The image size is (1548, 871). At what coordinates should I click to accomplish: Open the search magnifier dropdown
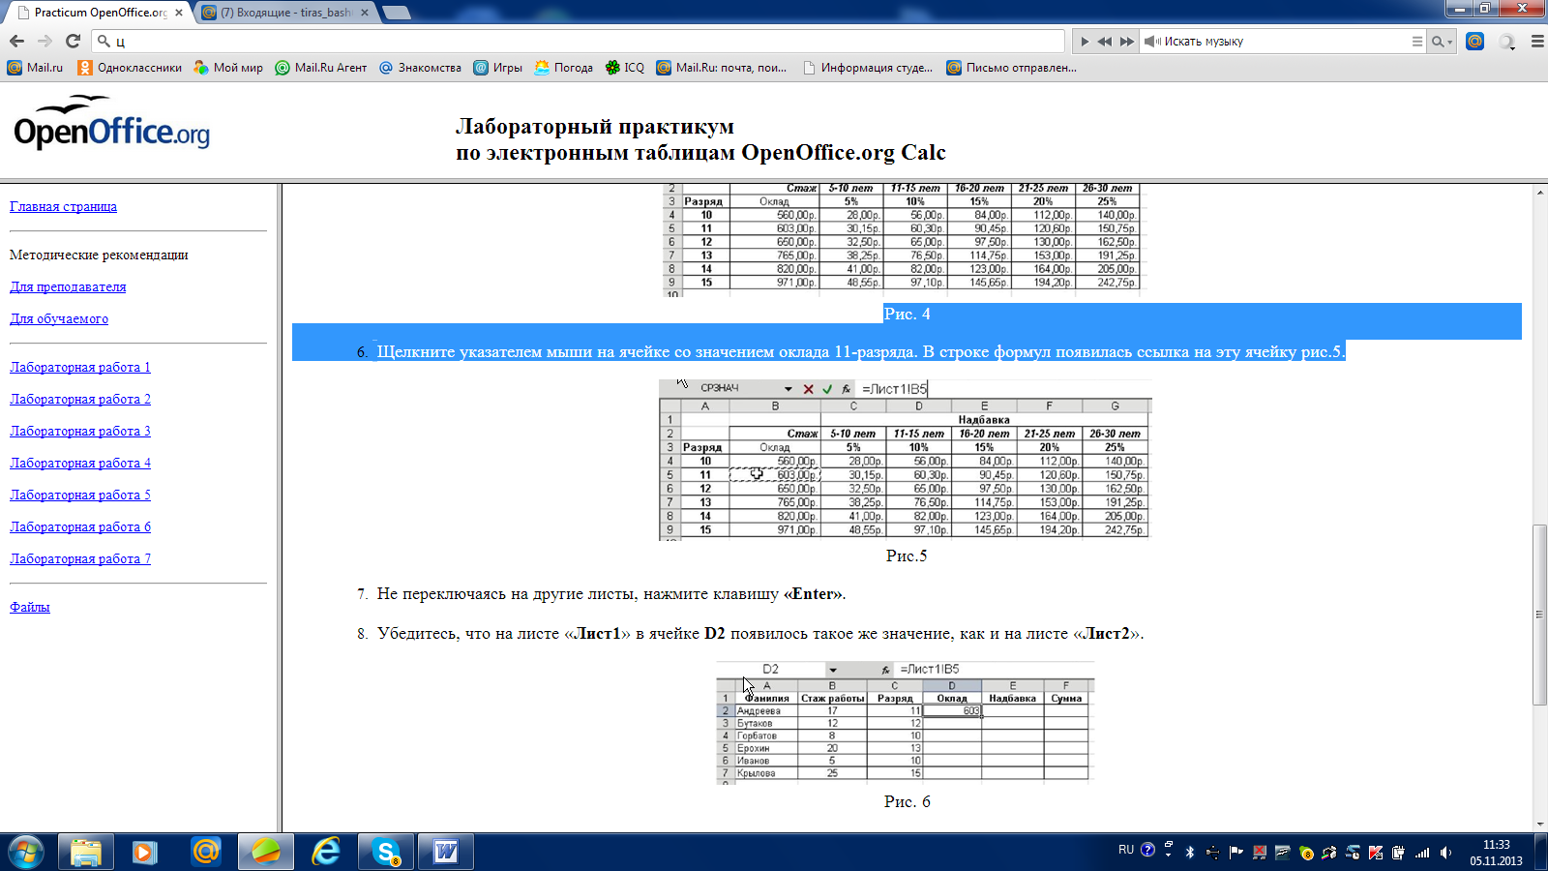(x=1443, y=42)
